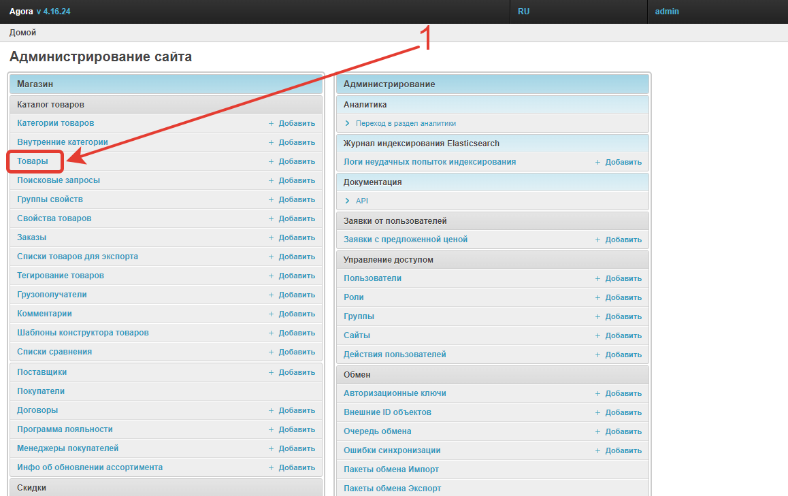Click the plus icon beside Комментарии
Screen dimensions: 788x496
coord(271,314)
